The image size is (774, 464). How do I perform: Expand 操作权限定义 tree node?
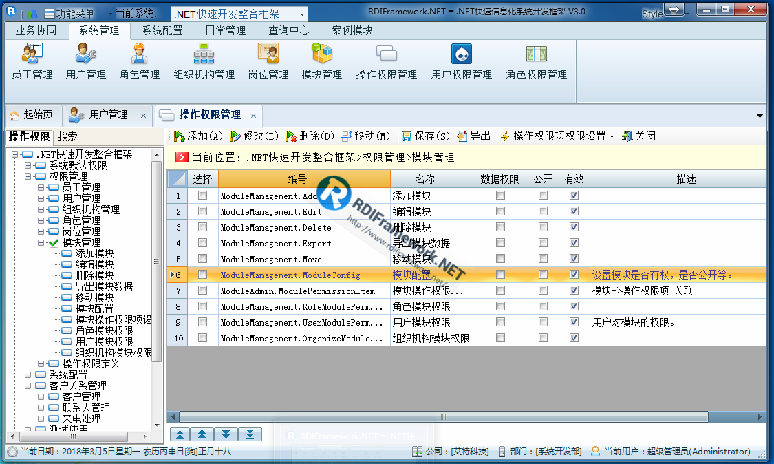41,363
